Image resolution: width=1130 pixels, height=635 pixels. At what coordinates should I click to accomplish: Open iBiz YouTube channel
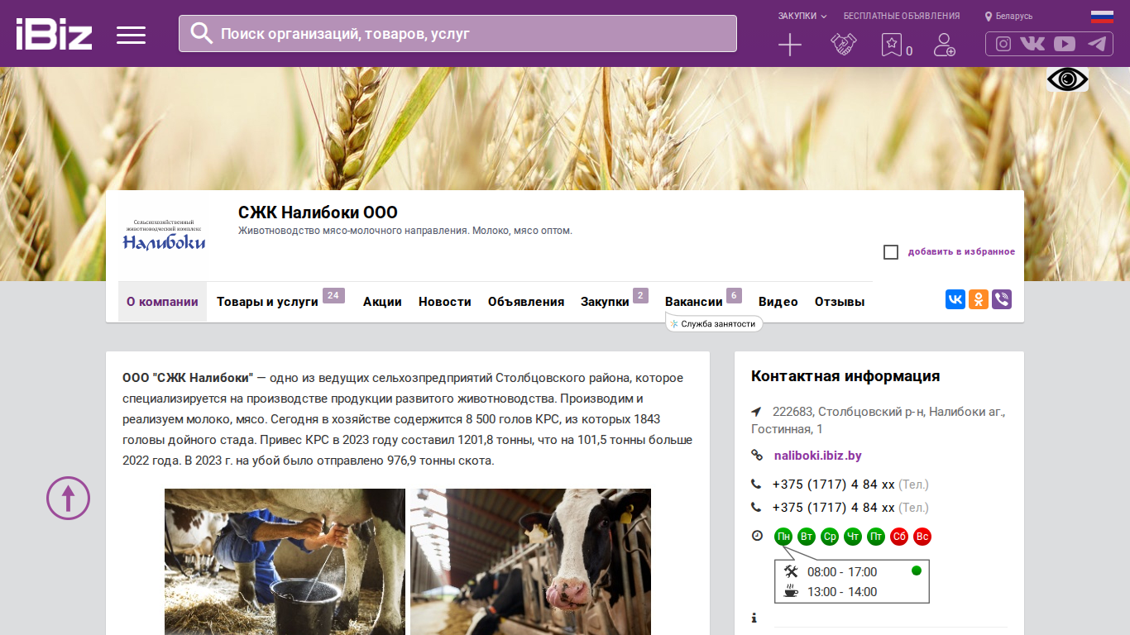pyautogui.click(x=1065, y=44)
